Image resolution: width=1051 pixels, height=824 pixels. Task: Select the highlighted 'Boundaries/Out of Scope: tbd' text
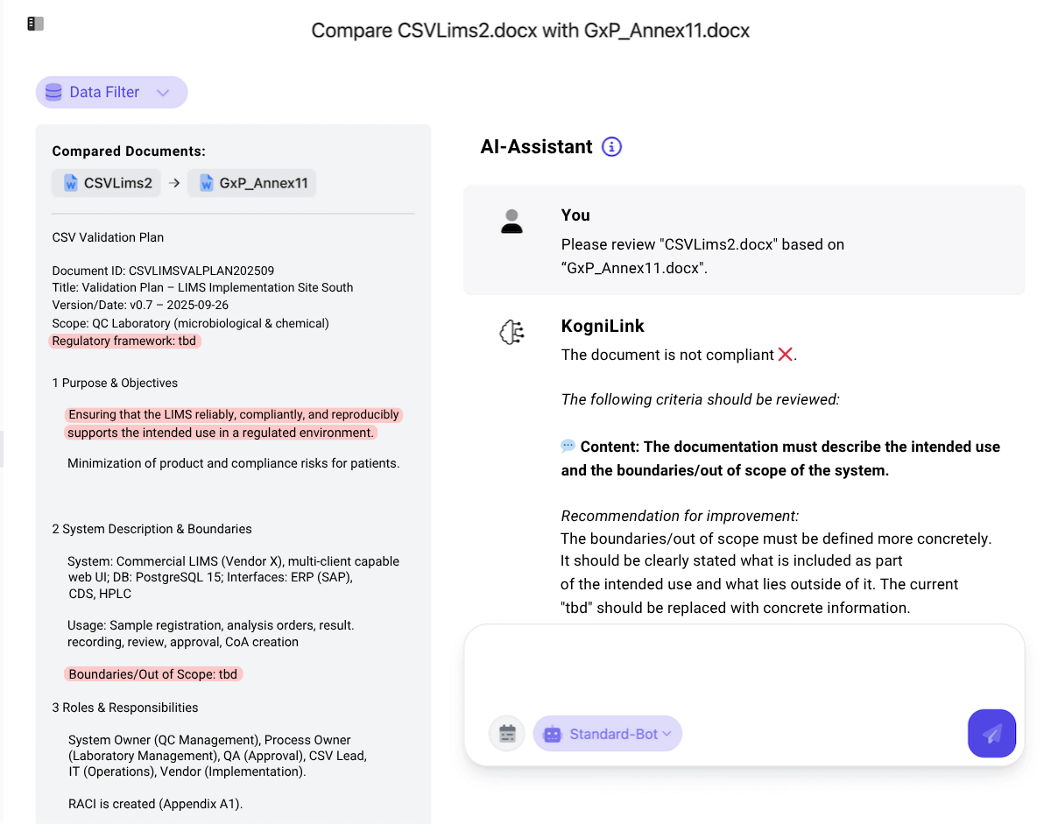tap(153, 674)
